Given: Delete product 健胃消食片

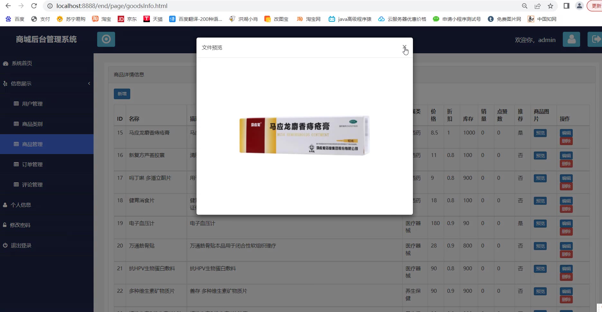Looking at the screenshot, I should coord(566,209).
